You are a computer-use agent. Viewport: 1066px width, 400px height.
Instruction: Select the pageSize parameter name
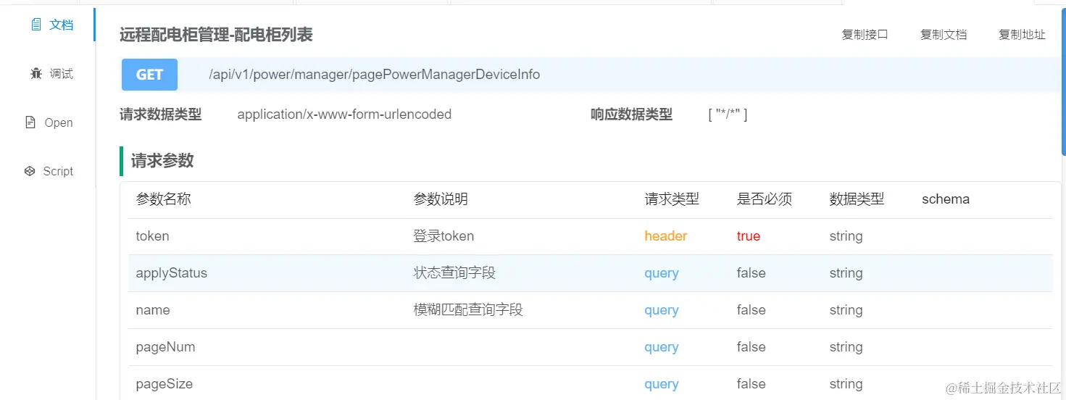click(165, 384)
